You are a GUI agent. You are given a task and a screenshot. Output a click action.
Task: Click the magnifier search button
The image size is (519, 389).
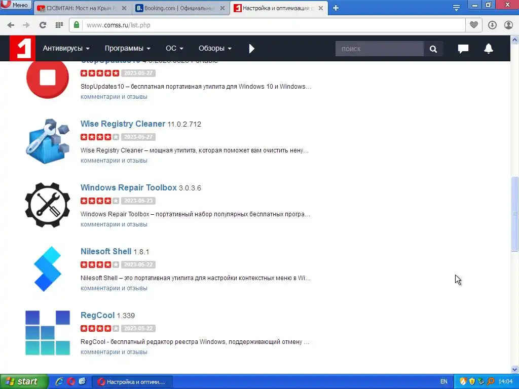(x=433, y=49)
